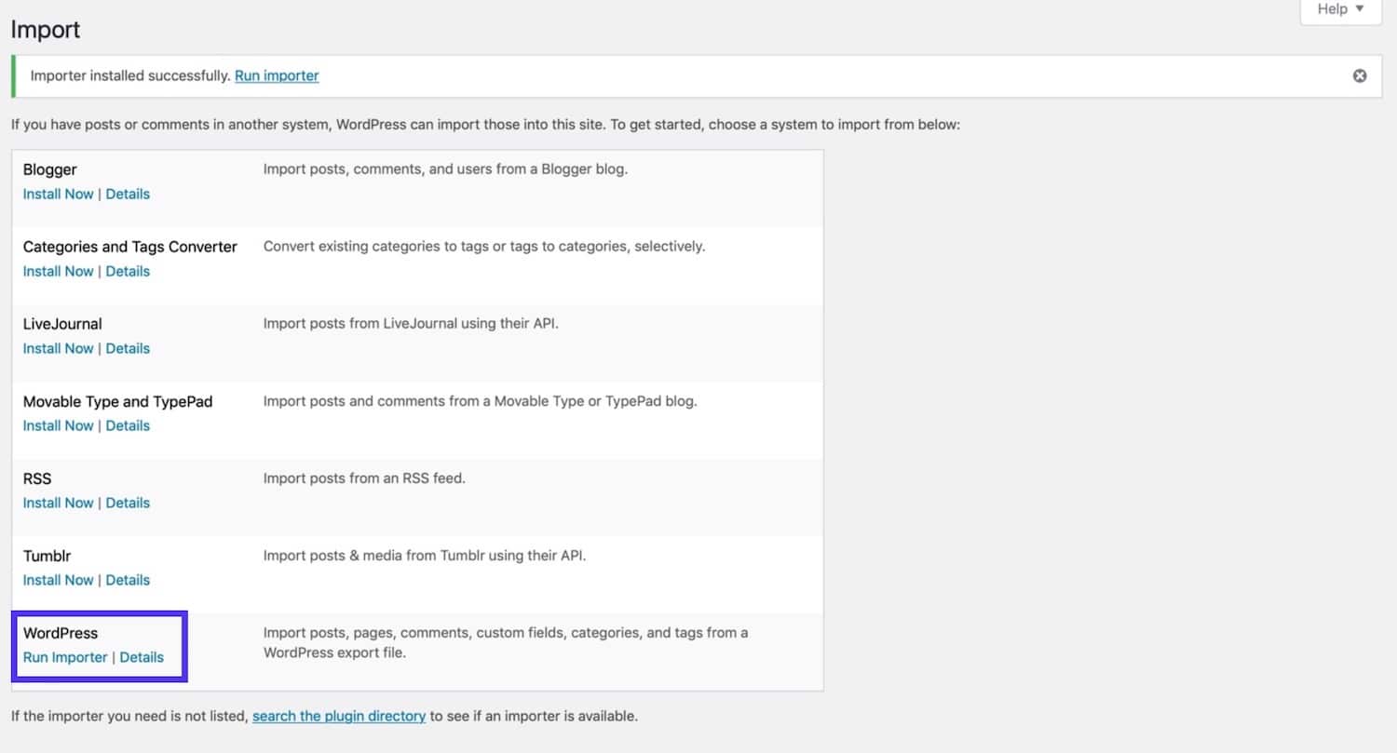Open Movable Type and TypePad details
The width and height of the screenshot is (1397, 753).
pyautogui.click(x=128, y=426)
